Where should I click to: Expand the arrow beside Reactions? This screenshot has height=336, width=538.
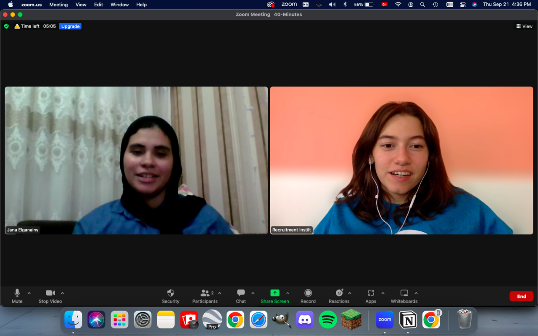coord(350,293)
